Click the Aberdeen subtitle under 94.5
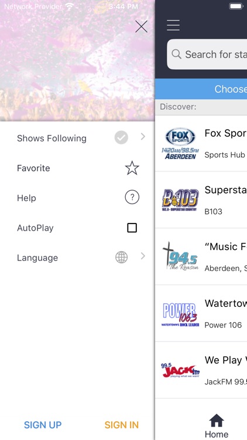This screenshot has width=247, height=440. (226, 268)
